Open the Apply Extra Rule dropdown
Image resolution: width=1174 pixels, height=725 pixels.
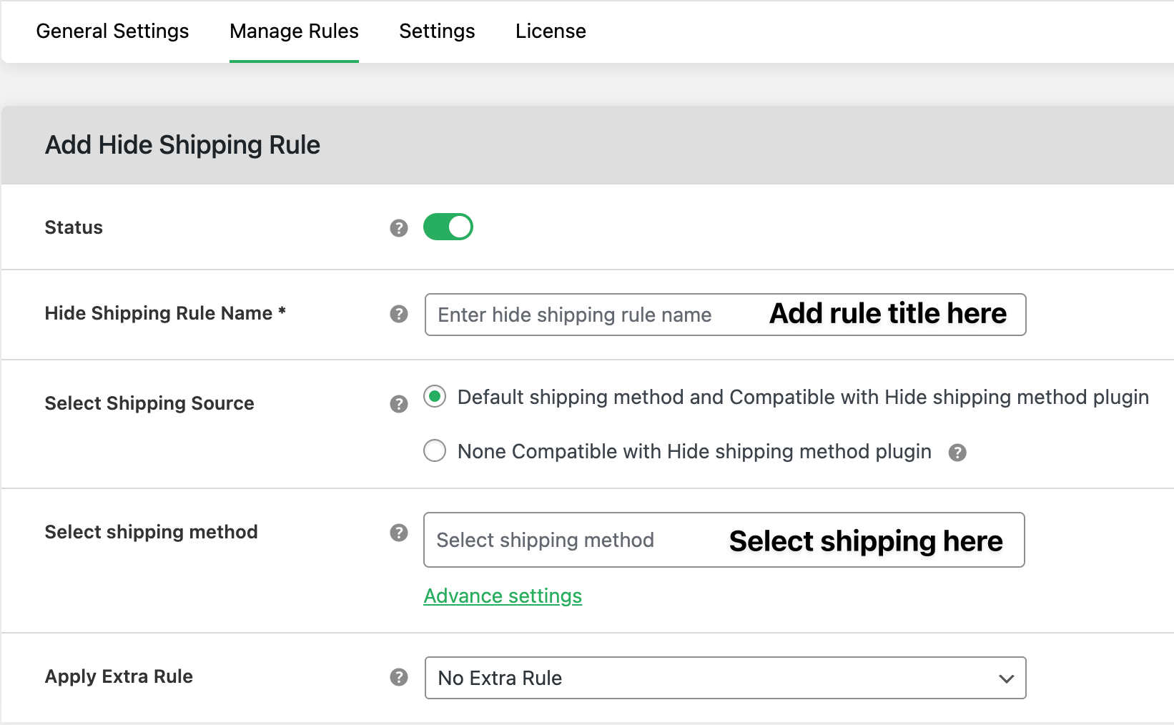point(724,678)
